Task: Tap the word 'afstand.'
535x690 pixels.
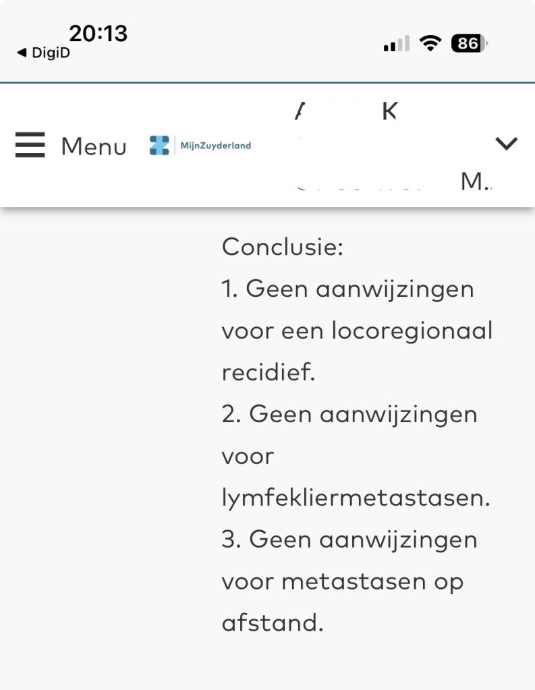Action: tap(273, 623)
